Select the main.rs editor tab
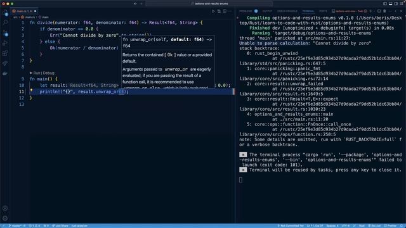The width and height of the screenshot is (406, 228). pyautogui.click(x=24, y=11)
